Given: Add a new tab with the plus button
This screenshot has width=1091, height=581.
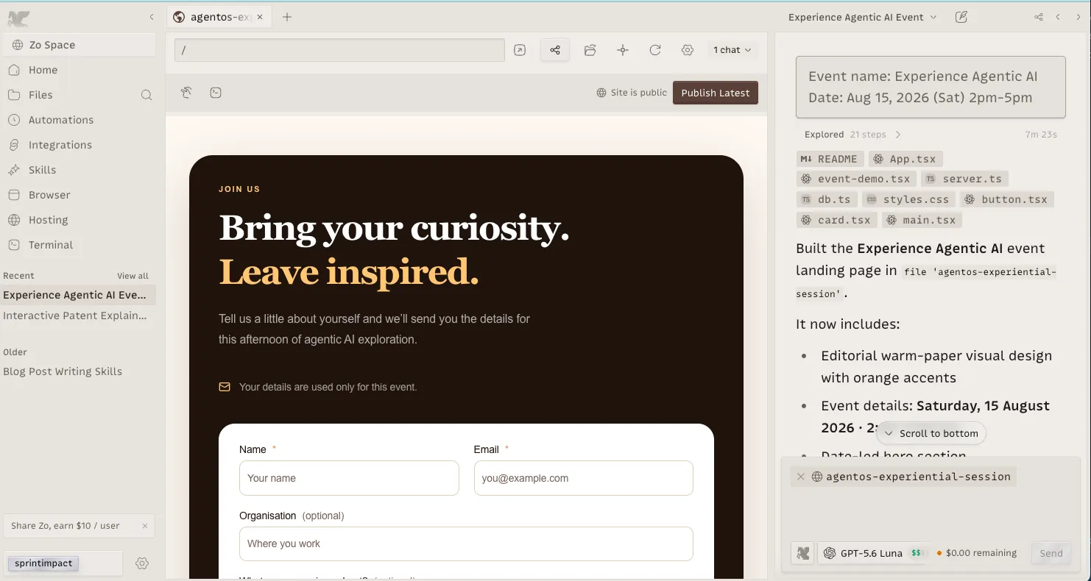Looking at the screenshot, I should (x=287, y=17).
